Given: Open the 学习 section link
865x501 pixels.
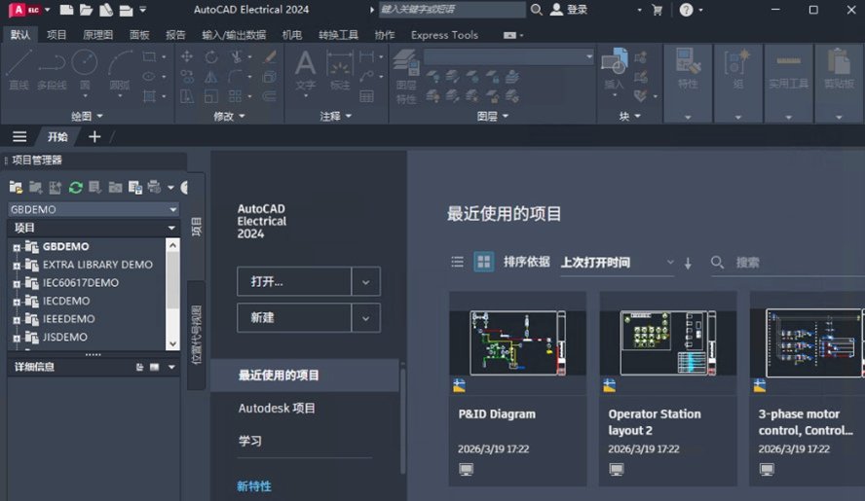Looking at the screenshot, I should pos(250,441).
